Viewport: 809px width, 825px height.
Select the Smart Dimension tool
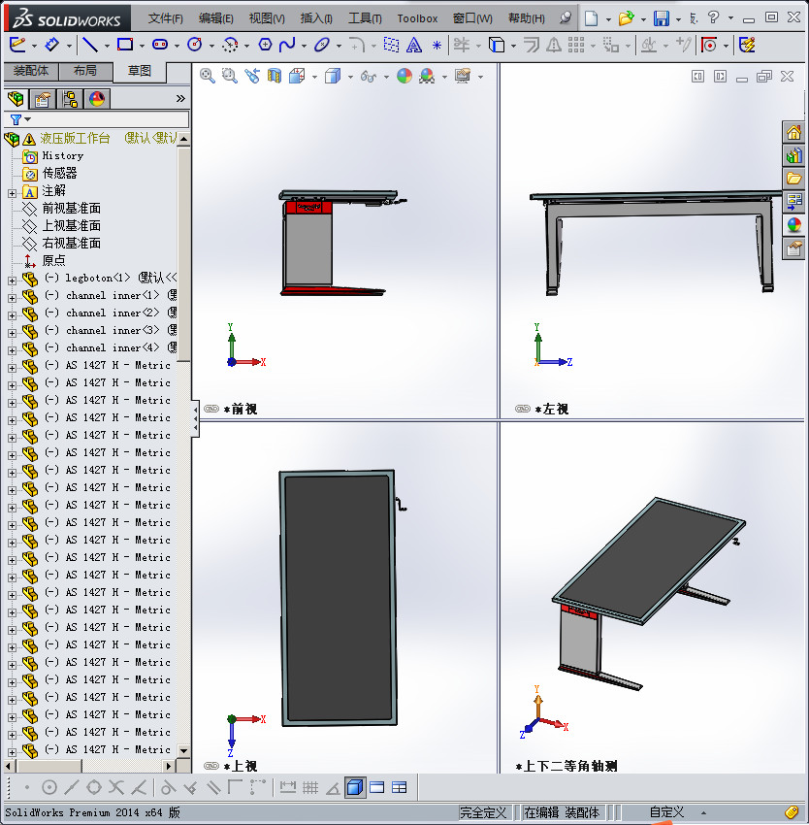(52, 45)
